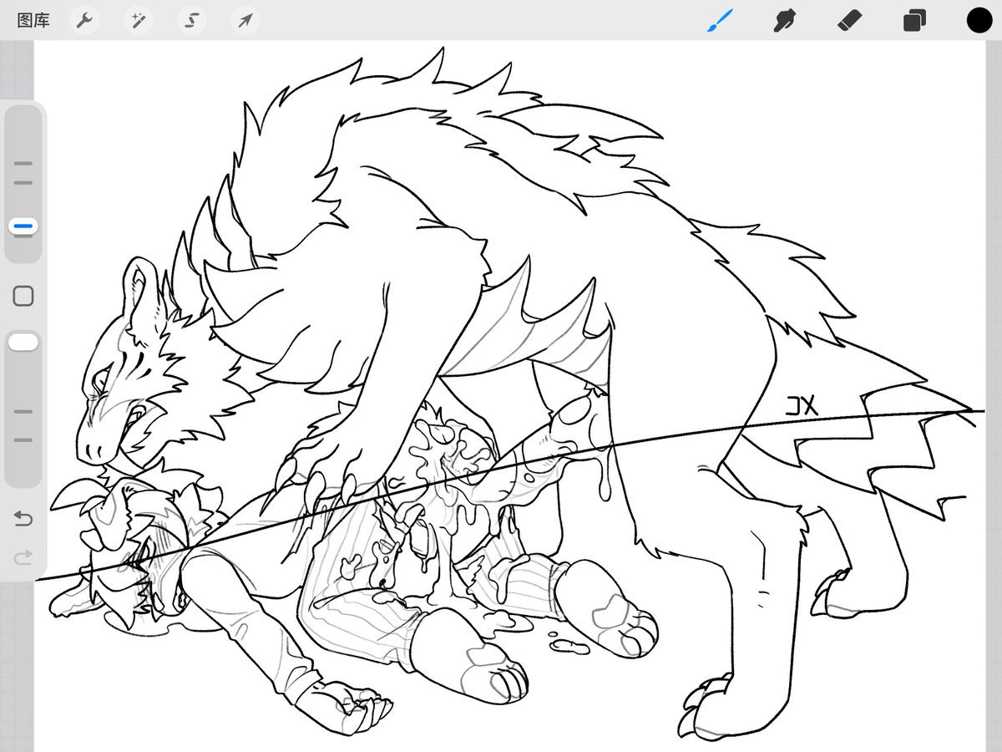Click the white opacity slider handle
Viewport: 1002px width, 752px height.
tap(23, 342)
